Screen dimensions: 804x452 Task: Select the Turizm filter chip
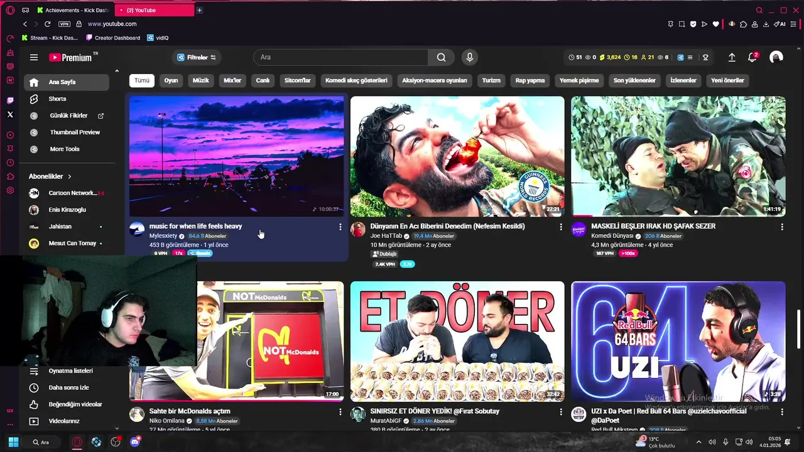pyautogui.click(x=491, y=80)
